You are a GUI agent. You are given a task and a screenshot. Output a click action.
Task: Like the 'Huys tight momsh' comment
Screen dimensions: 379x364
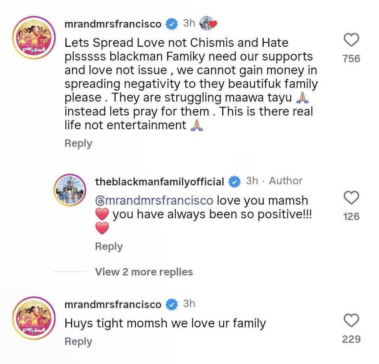click(x=351, y=320)
